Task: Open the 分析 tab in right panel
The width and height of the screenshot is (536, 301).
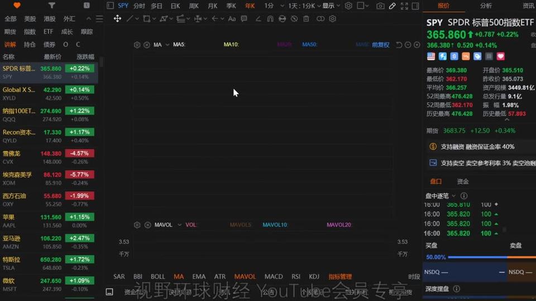Action: coord(486,6)
